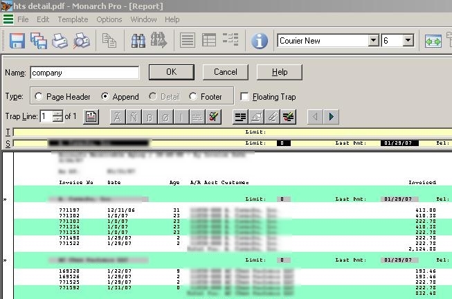This screenshot has height=299, width=452.
Task: Click the Help button
Action: [280, 72]
